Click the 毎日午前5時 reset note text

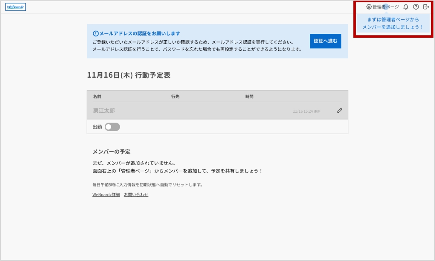pyautogui.click(x=147, y=185)
